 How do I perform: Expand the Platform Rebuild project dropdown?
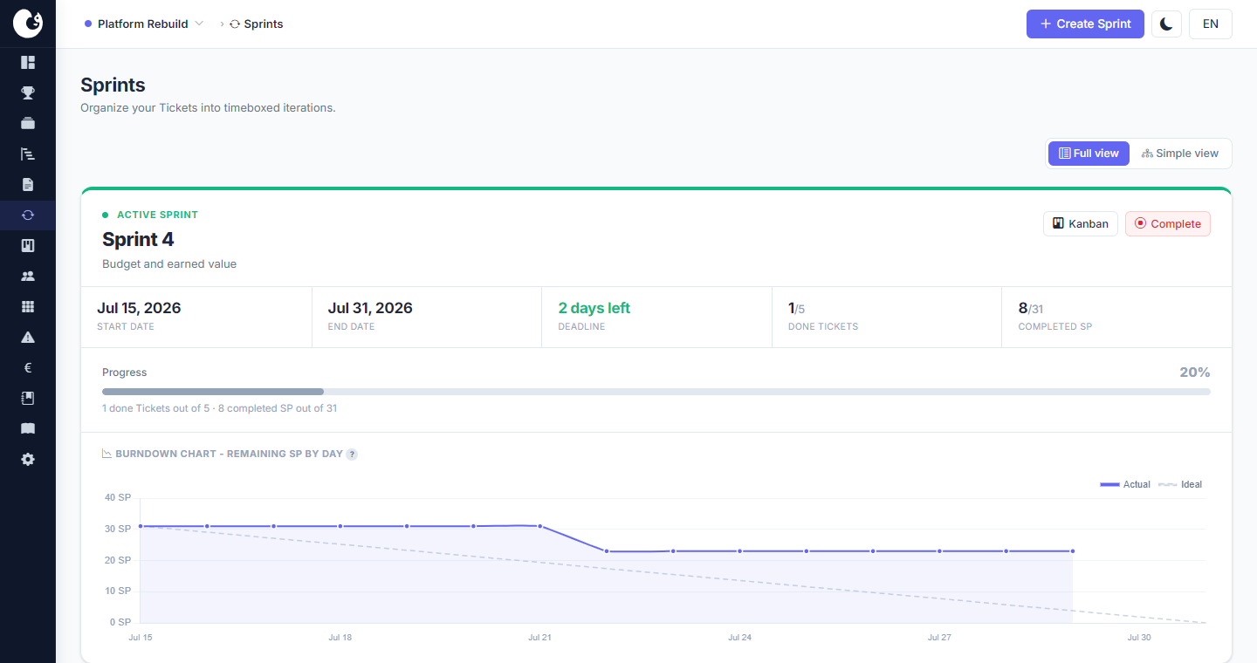pyautogui.click(x=144, y=24)
